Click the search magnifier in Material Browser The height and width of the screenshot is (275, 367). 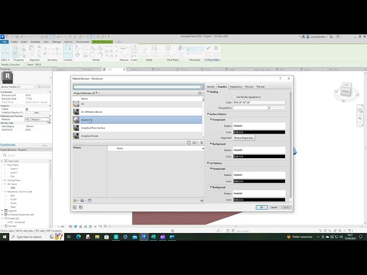coord(201,87)
